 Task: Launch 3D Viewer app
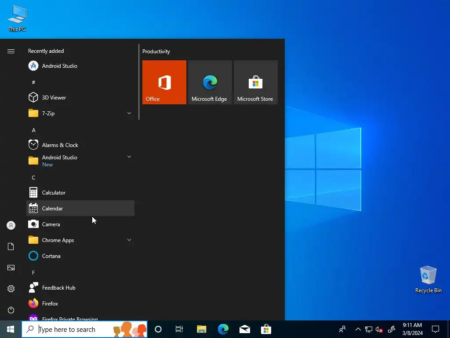point(80,97)
